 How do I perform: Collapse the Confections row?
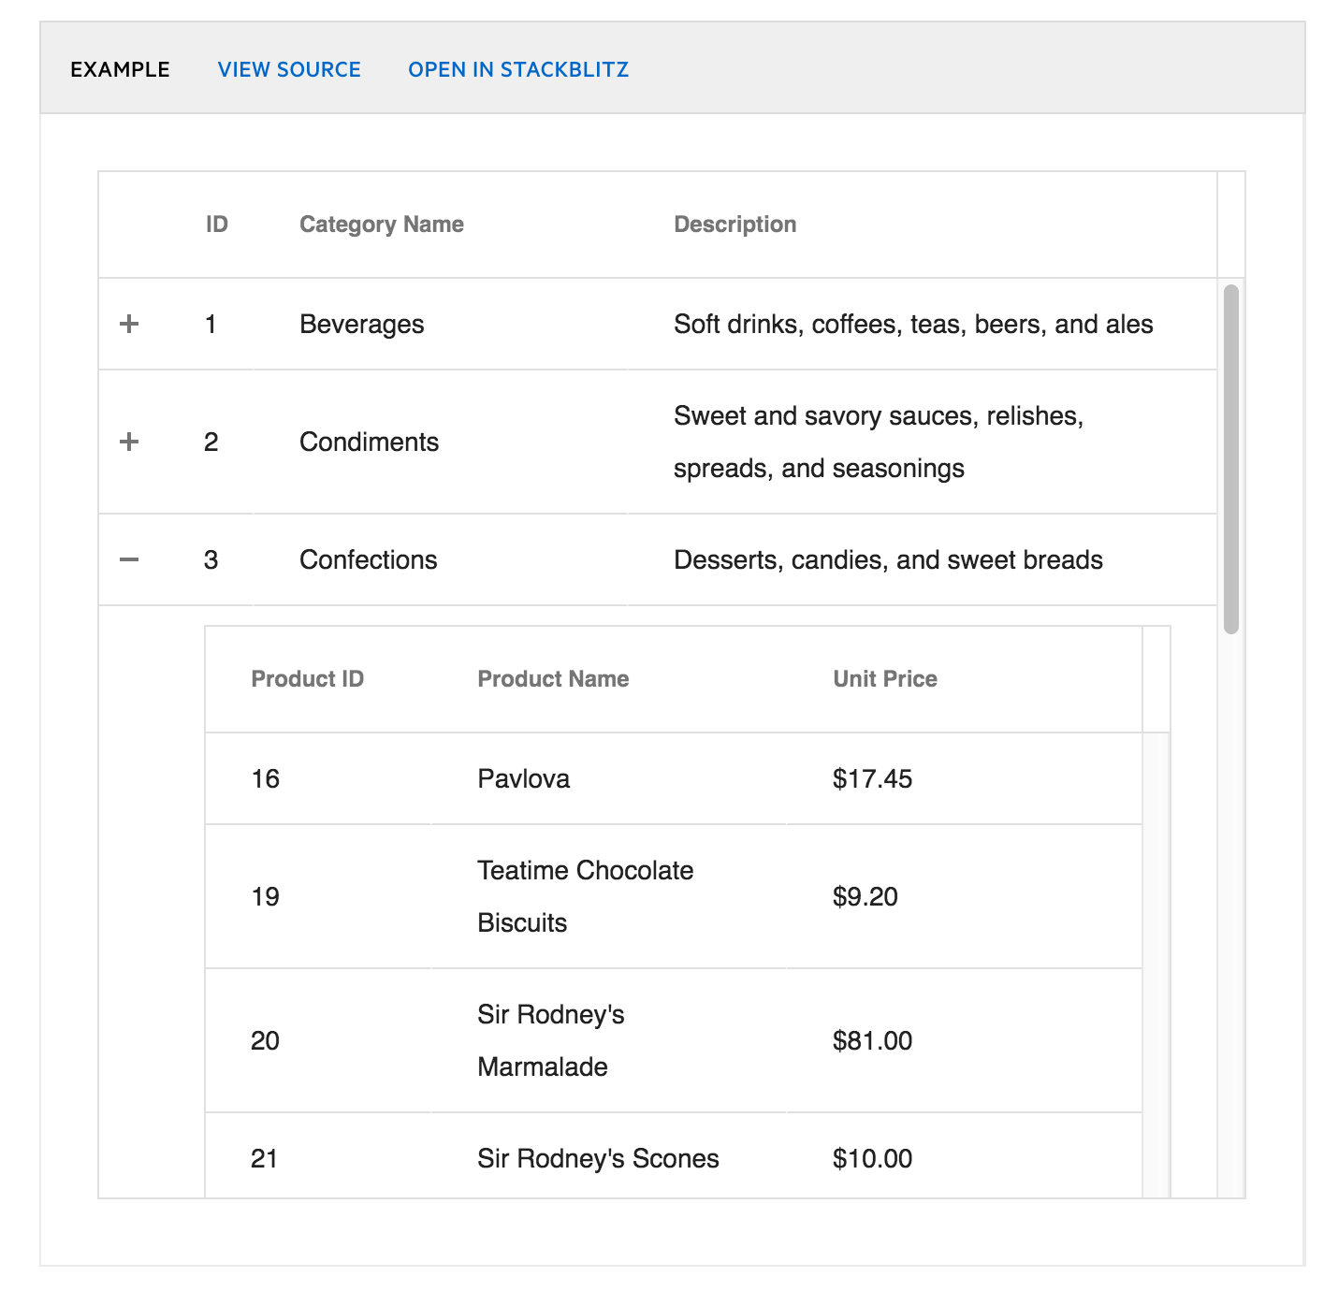point(129,559)
